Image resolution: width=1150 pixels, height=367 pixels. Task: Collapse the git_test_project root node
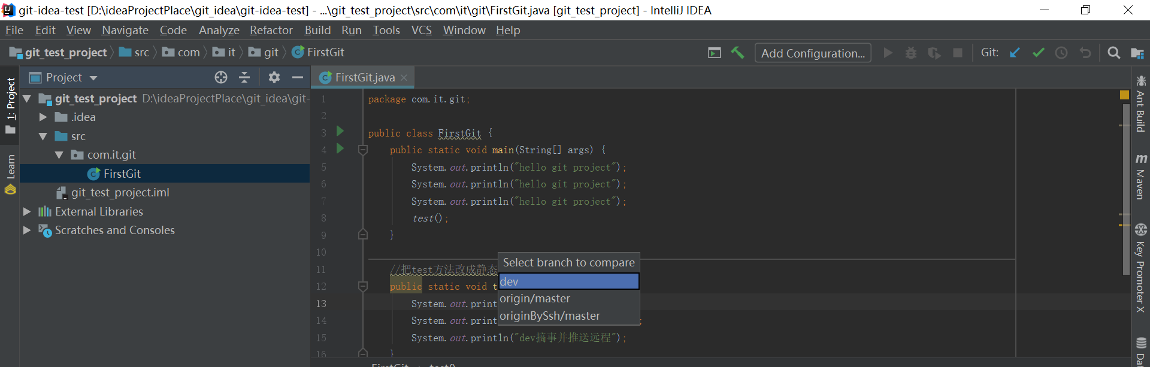(x=27, y=98)
